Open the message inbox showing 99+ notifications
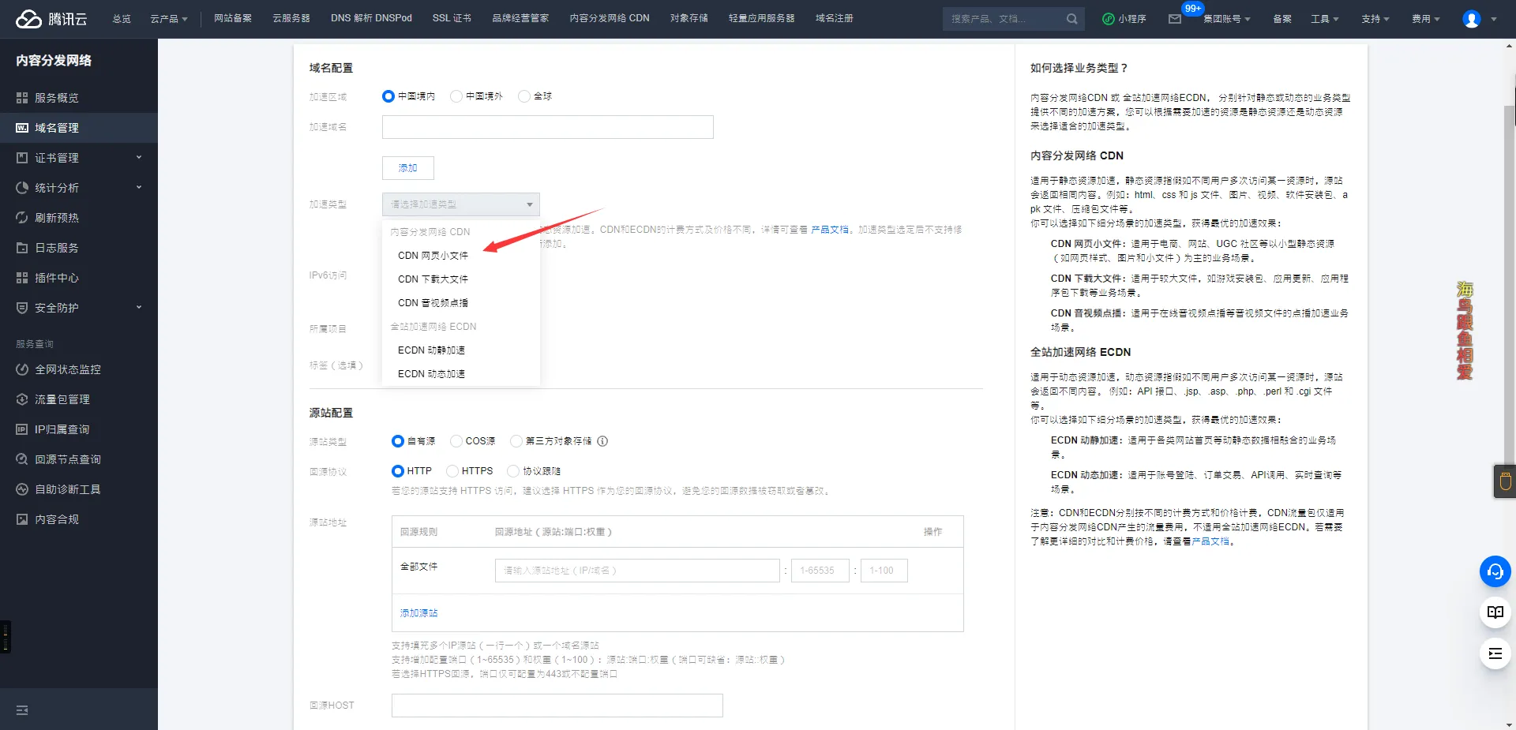 click(1177, 21)
